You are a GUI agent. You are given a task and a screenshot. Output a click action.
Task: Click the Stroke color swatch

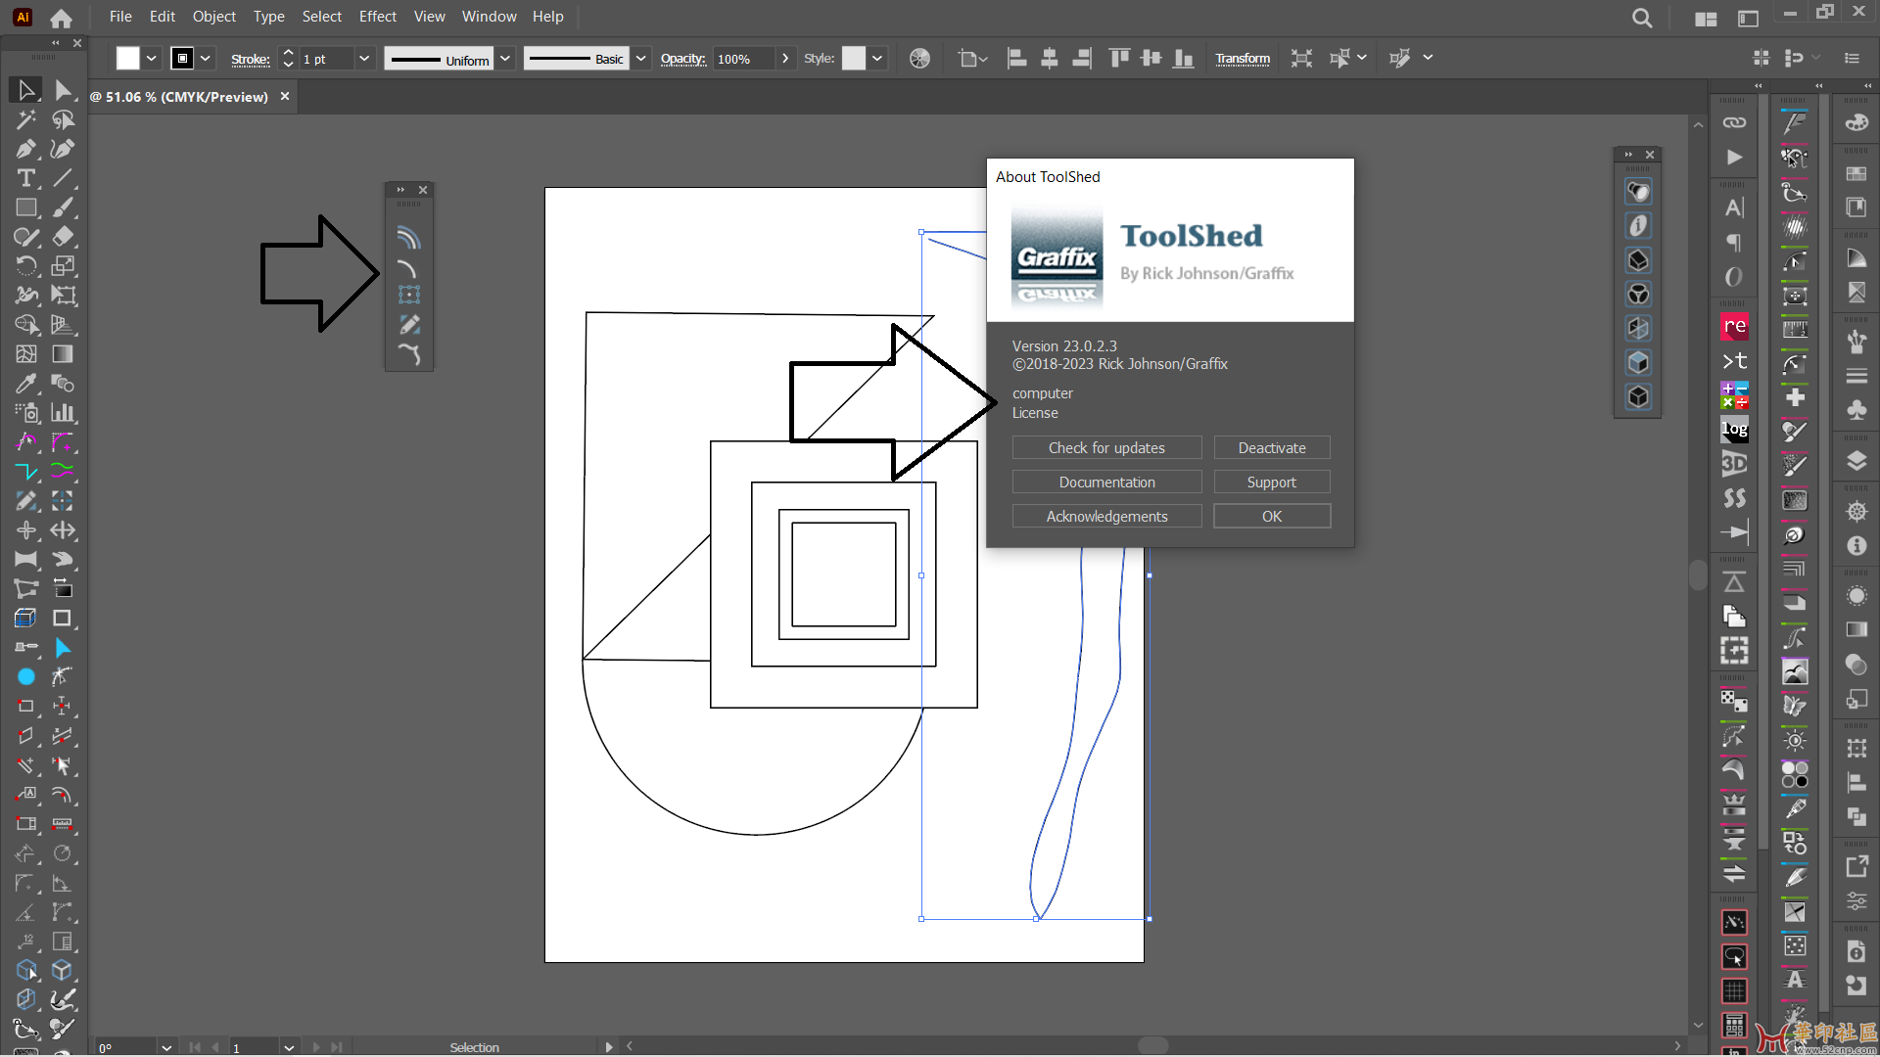(x=182, y=59)
